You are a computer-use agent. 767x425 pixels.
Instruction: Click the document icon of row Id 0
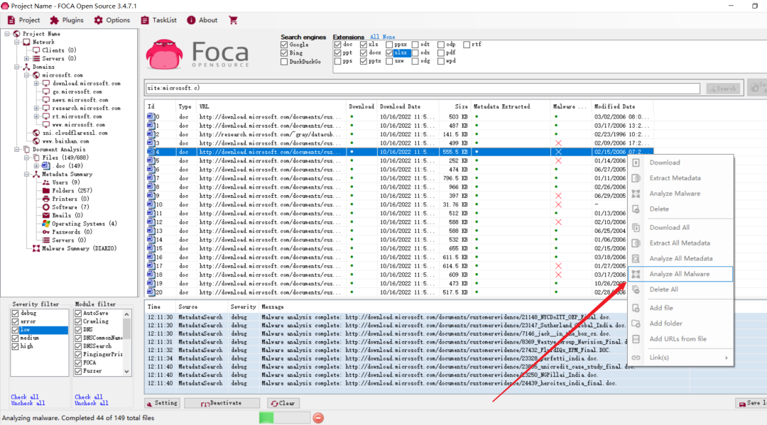151,117
